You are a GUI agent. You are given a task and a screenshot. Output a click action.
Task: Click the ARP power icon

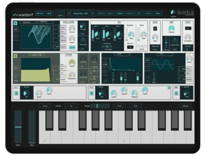point(176,93)
